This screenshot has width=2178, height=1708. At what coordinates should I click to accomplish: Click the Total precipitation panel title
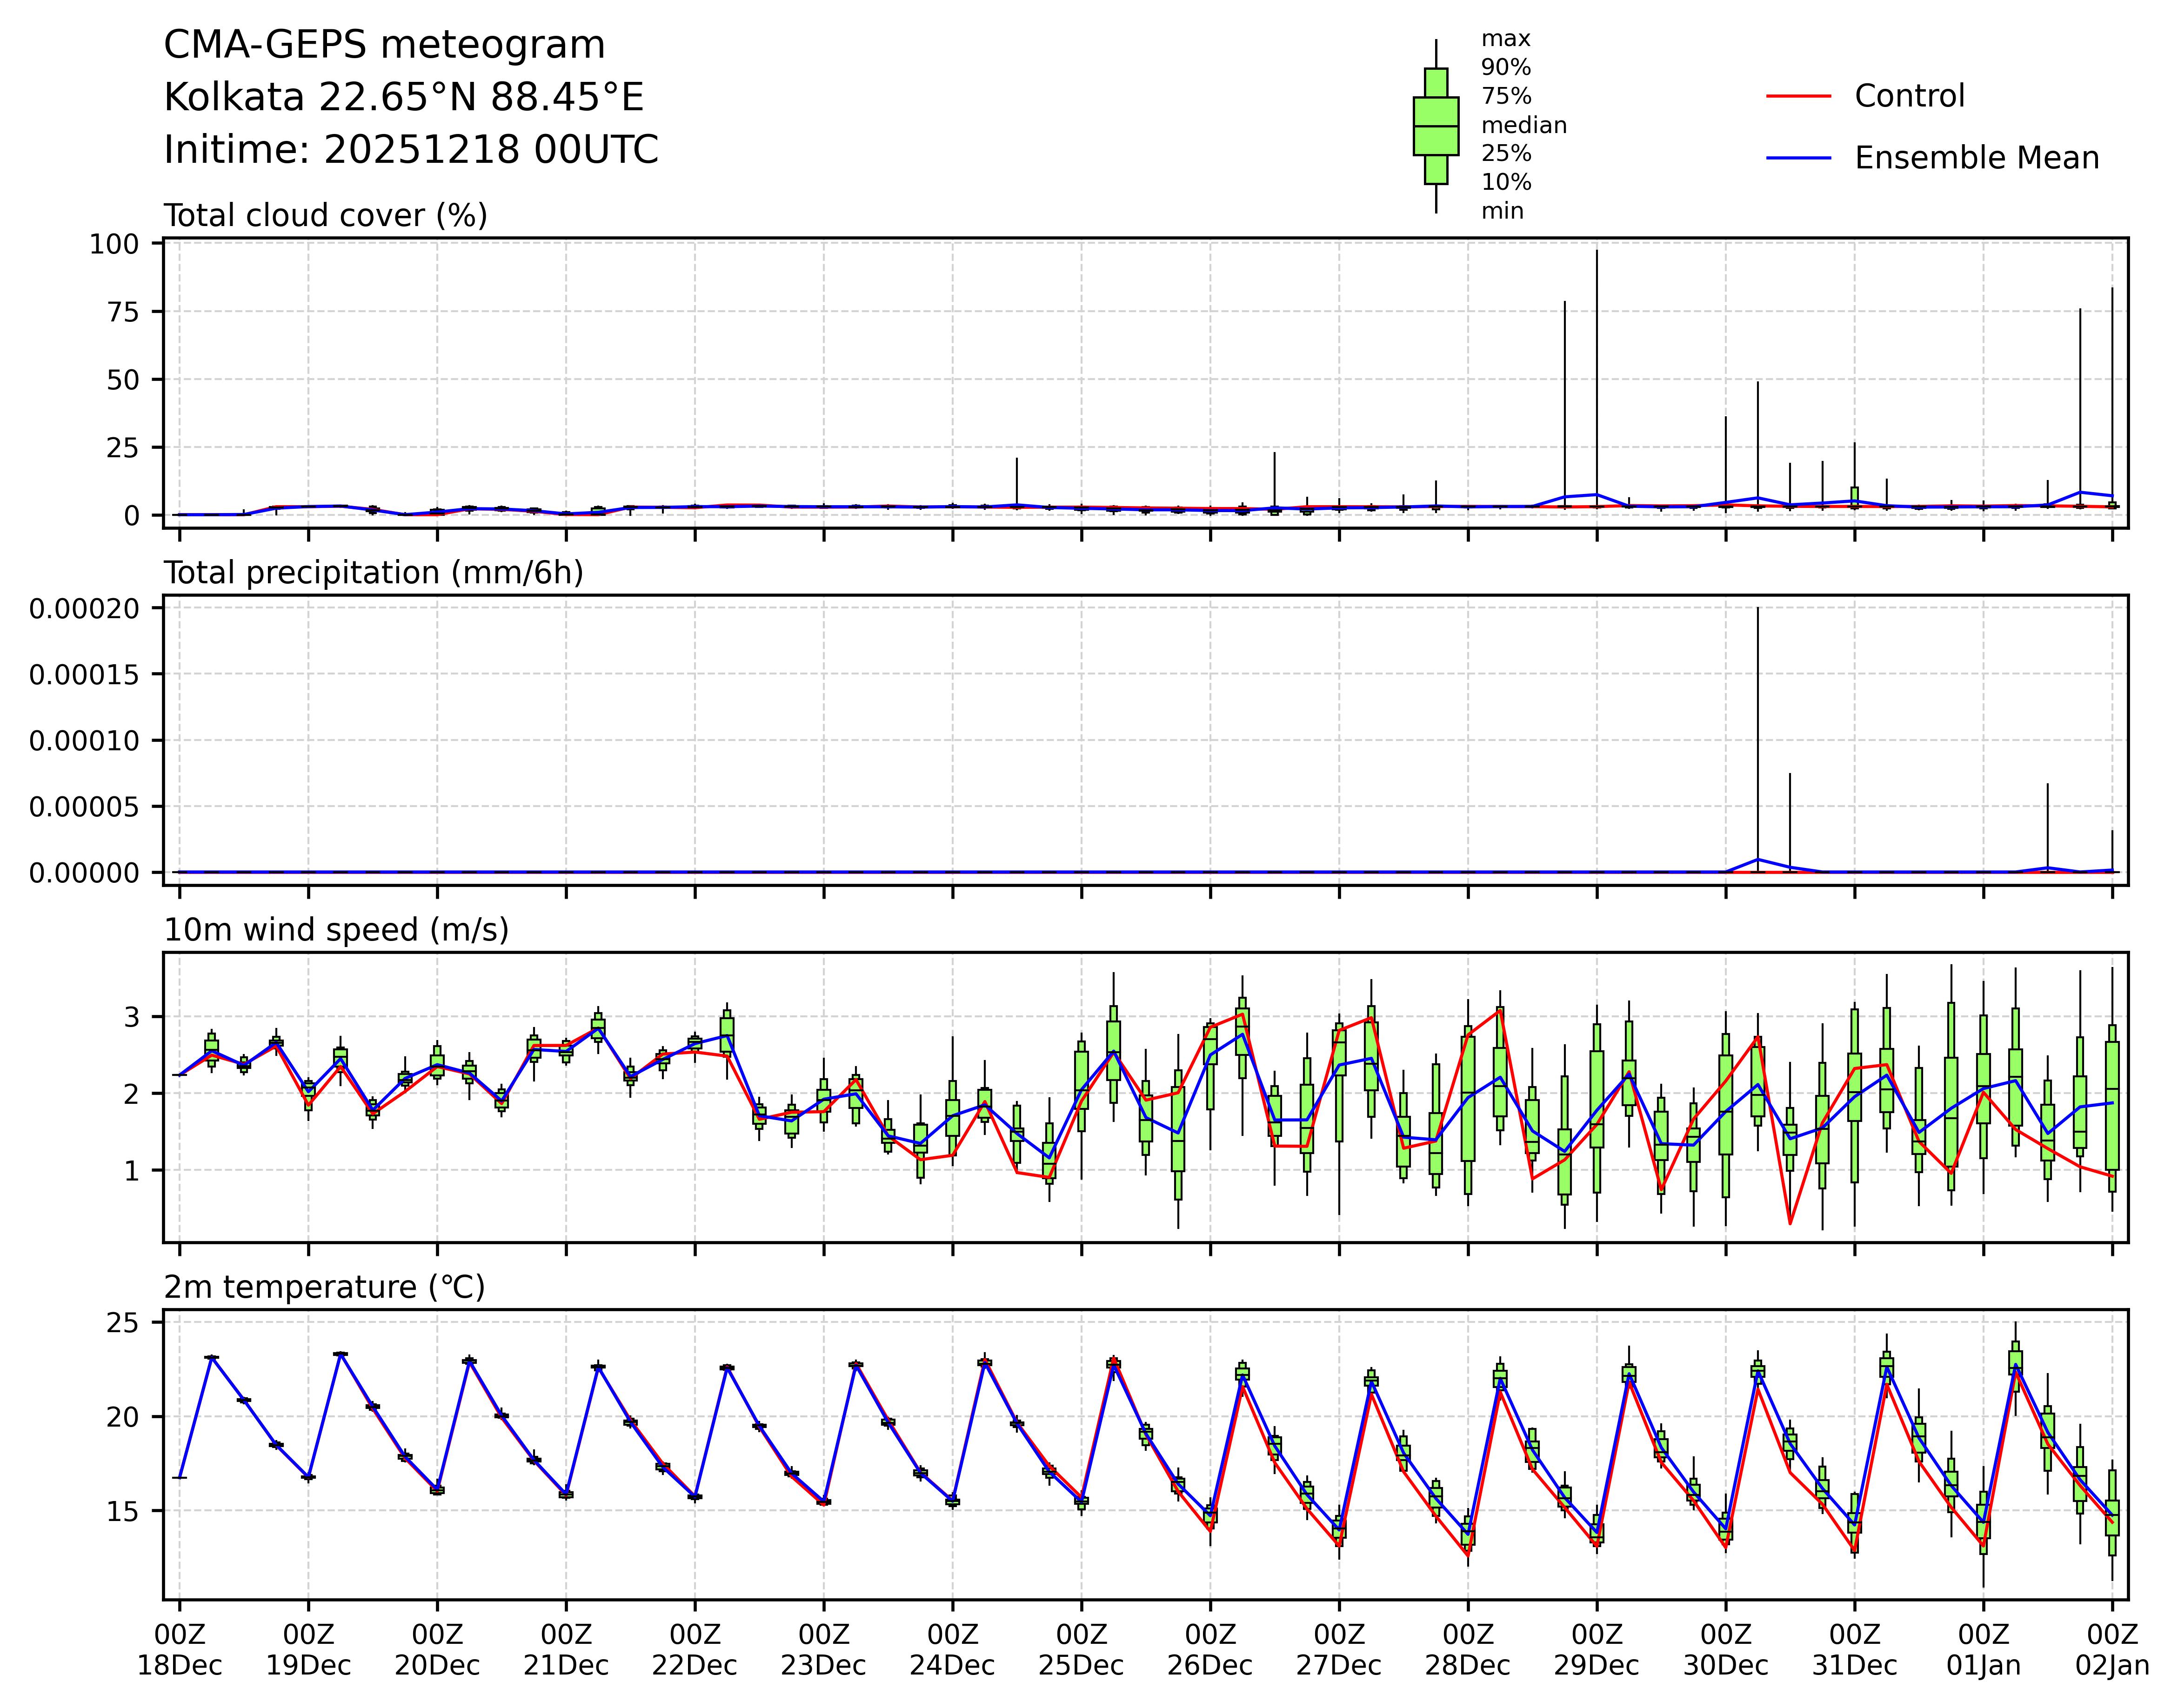373,573
